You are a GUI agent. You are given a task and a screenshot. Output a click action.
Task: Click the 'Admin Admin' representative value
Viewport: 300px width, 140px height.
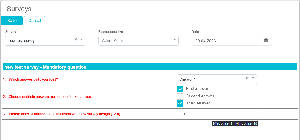point(113,41)
